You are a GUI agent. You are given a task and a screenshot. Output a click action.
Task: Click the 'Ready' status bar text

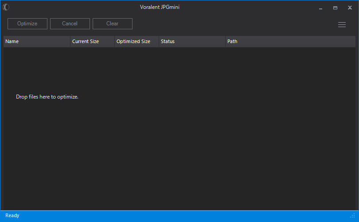12,216
